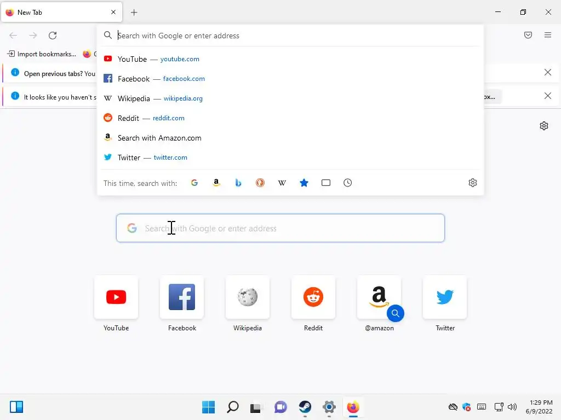Viewport: 561px width, 420px height.
Task: Open Task View on taskbar
Action: point(256,407)
